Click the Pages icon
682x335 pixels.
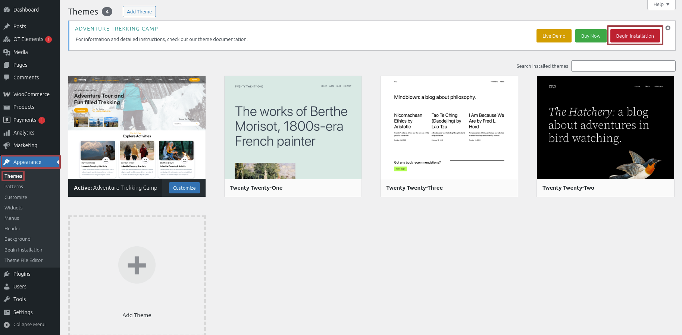pos(7,65)
